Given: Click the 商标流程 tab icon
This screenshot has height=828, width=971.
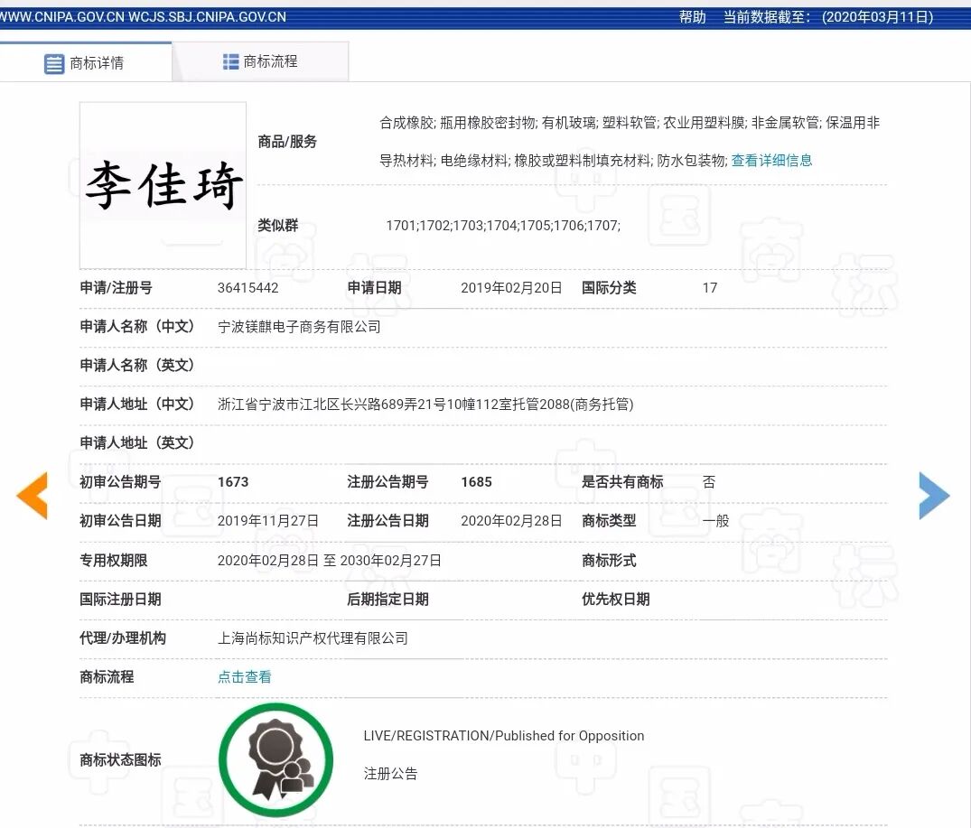Looking at the screenshot, I should tap(232, 60).
